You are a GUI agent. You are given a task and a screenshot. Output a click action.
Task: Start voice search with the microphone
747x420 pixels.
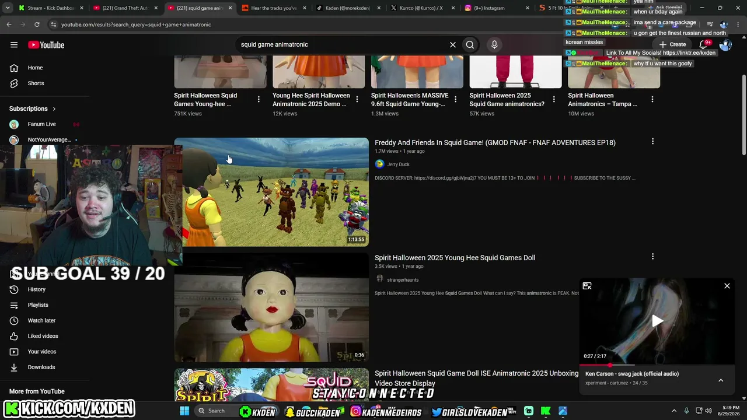click(x=494, y=44)
